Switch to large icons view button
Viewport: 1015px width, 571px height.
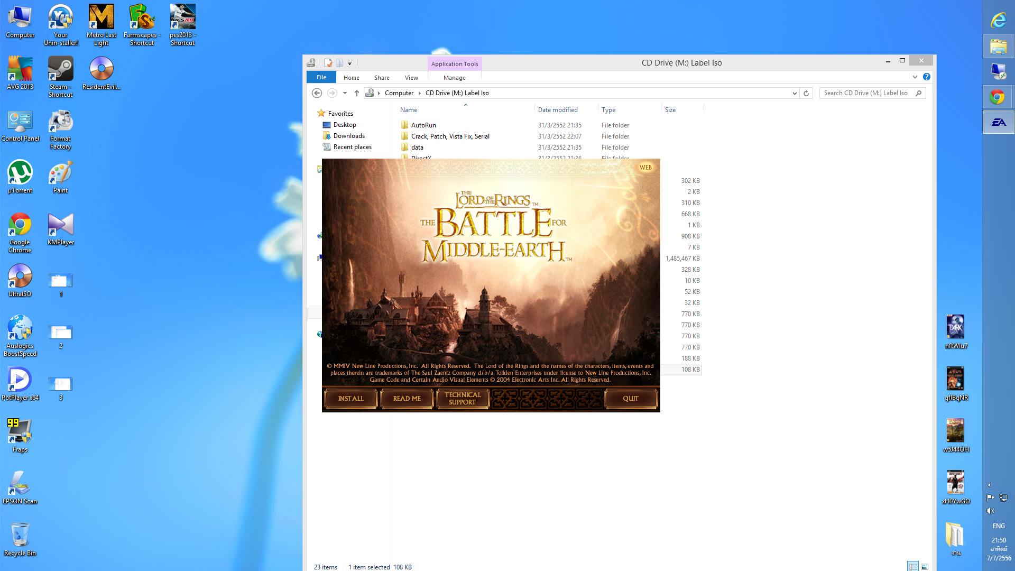(925, 567)
